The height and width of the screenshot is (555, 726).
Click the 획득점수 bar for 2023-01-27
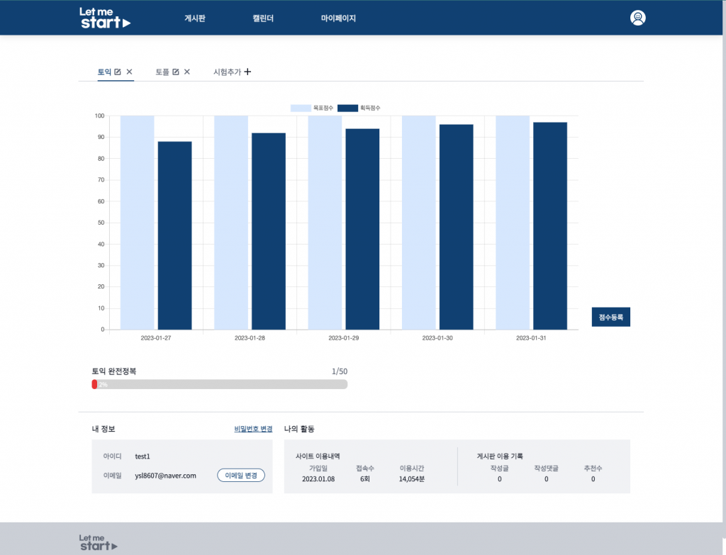click(x=174, y=235)
